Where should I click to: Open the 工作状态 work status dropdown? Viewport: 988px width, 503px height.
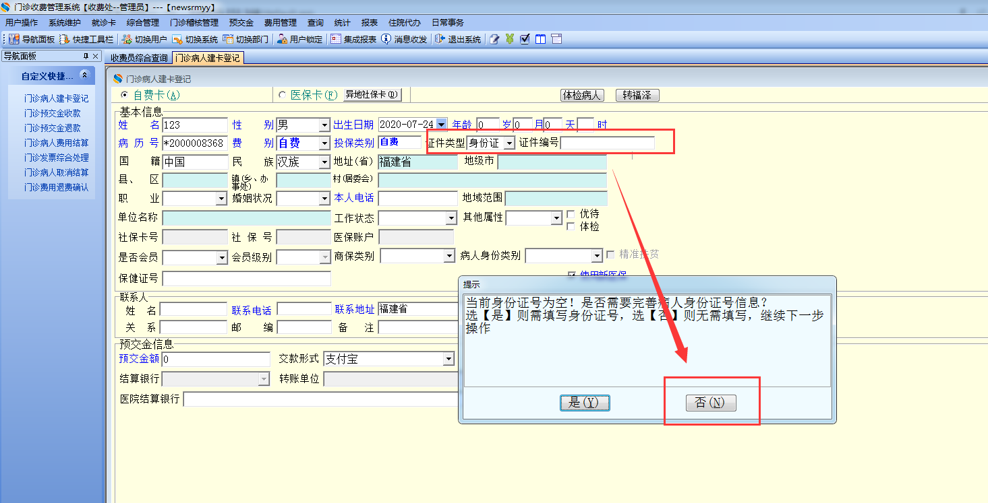pos(451,218)
